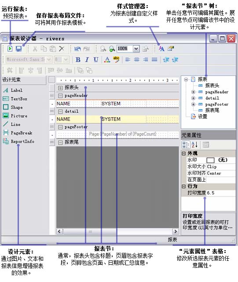
Task: Click the 打印宽度 6.5 value field
Action: click(x=221, y=193)
